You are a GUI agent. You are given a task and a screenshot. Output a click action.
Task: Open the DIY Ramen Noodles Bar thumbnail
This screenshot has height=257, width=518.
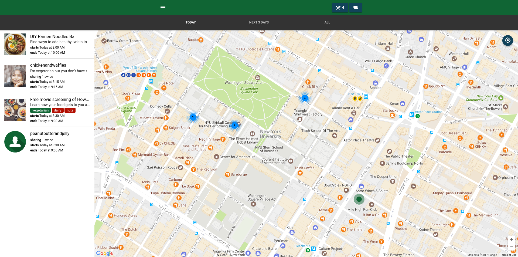click(15, 44)
